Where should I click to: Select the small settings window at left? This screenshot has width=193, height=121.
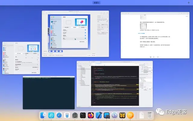coord(21,58)
